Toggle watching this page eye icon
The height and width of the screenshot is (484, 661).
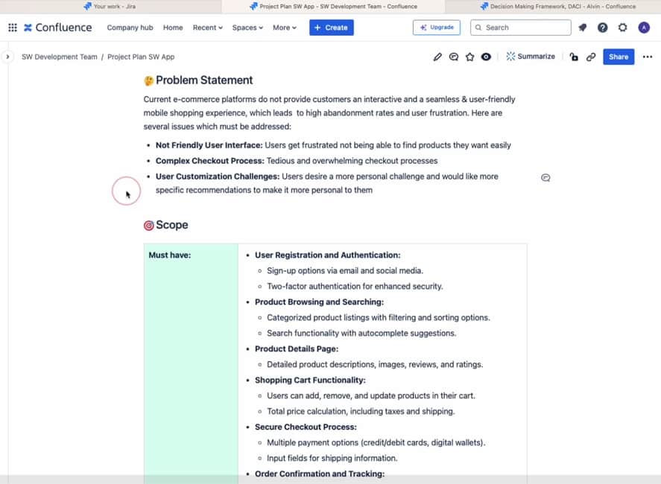(486, 57)
